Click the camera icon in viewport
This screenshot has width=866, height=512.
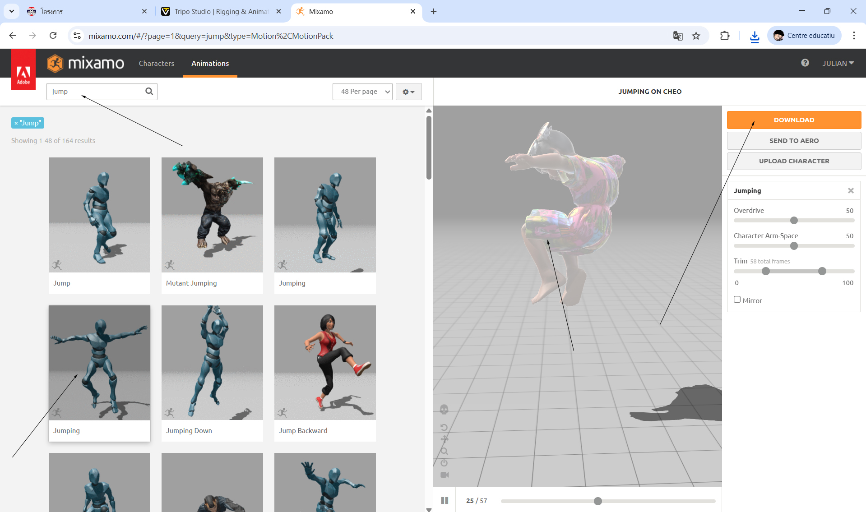coord(444,475)
